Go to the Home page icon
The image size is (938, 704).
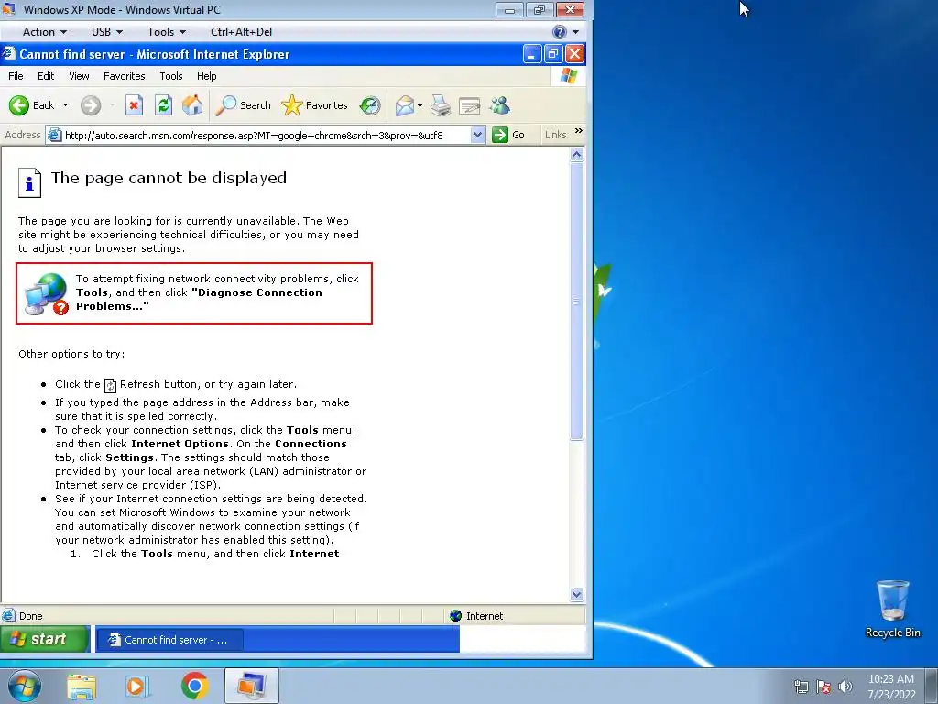[x=192, y=105]
